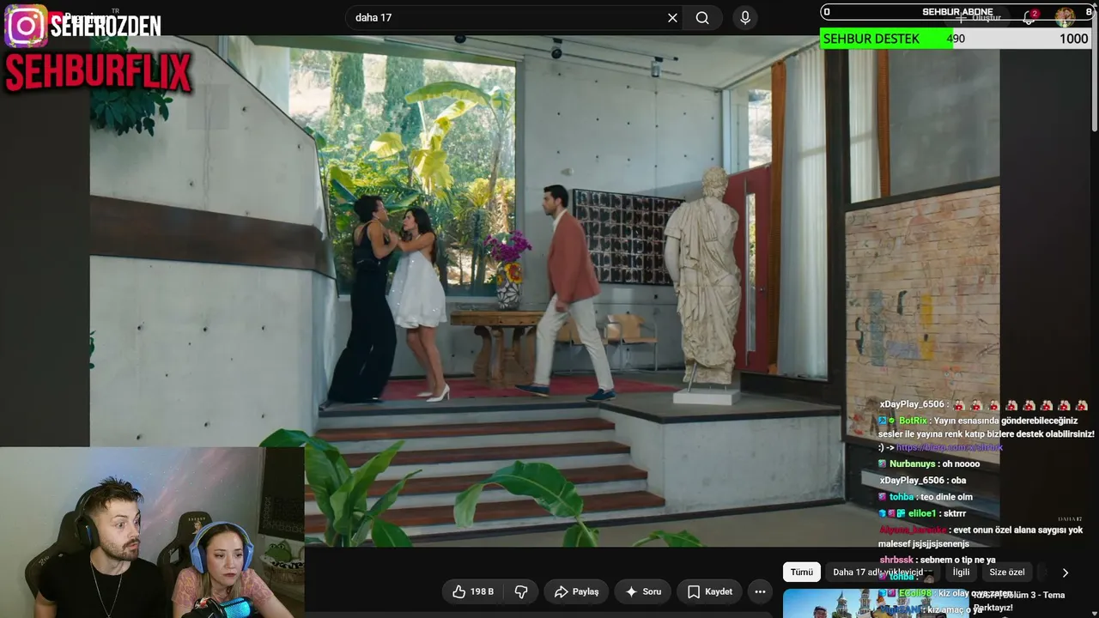The width and height of the screenshot is (1099, 618).
Task: Click the Oluştur create button
Action: 979,17
